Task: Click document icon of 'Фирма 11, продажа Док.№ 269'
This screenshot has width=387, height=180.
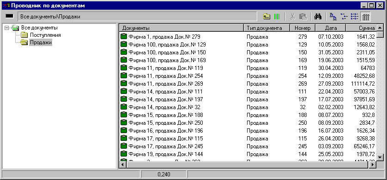Action: coord(124,84)
